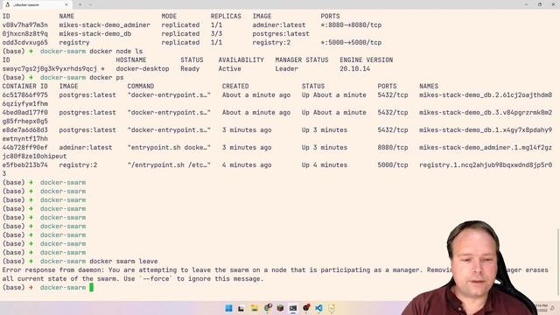Click the 'adminer:latest' image in docker ps output
This screenshot has height=315, width=560.
pyautogui.click(x=86, y=148)
